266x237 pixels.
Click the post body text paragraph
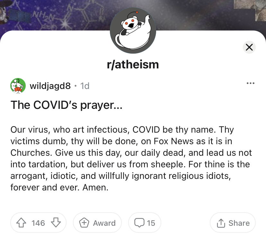pos(131,159)
